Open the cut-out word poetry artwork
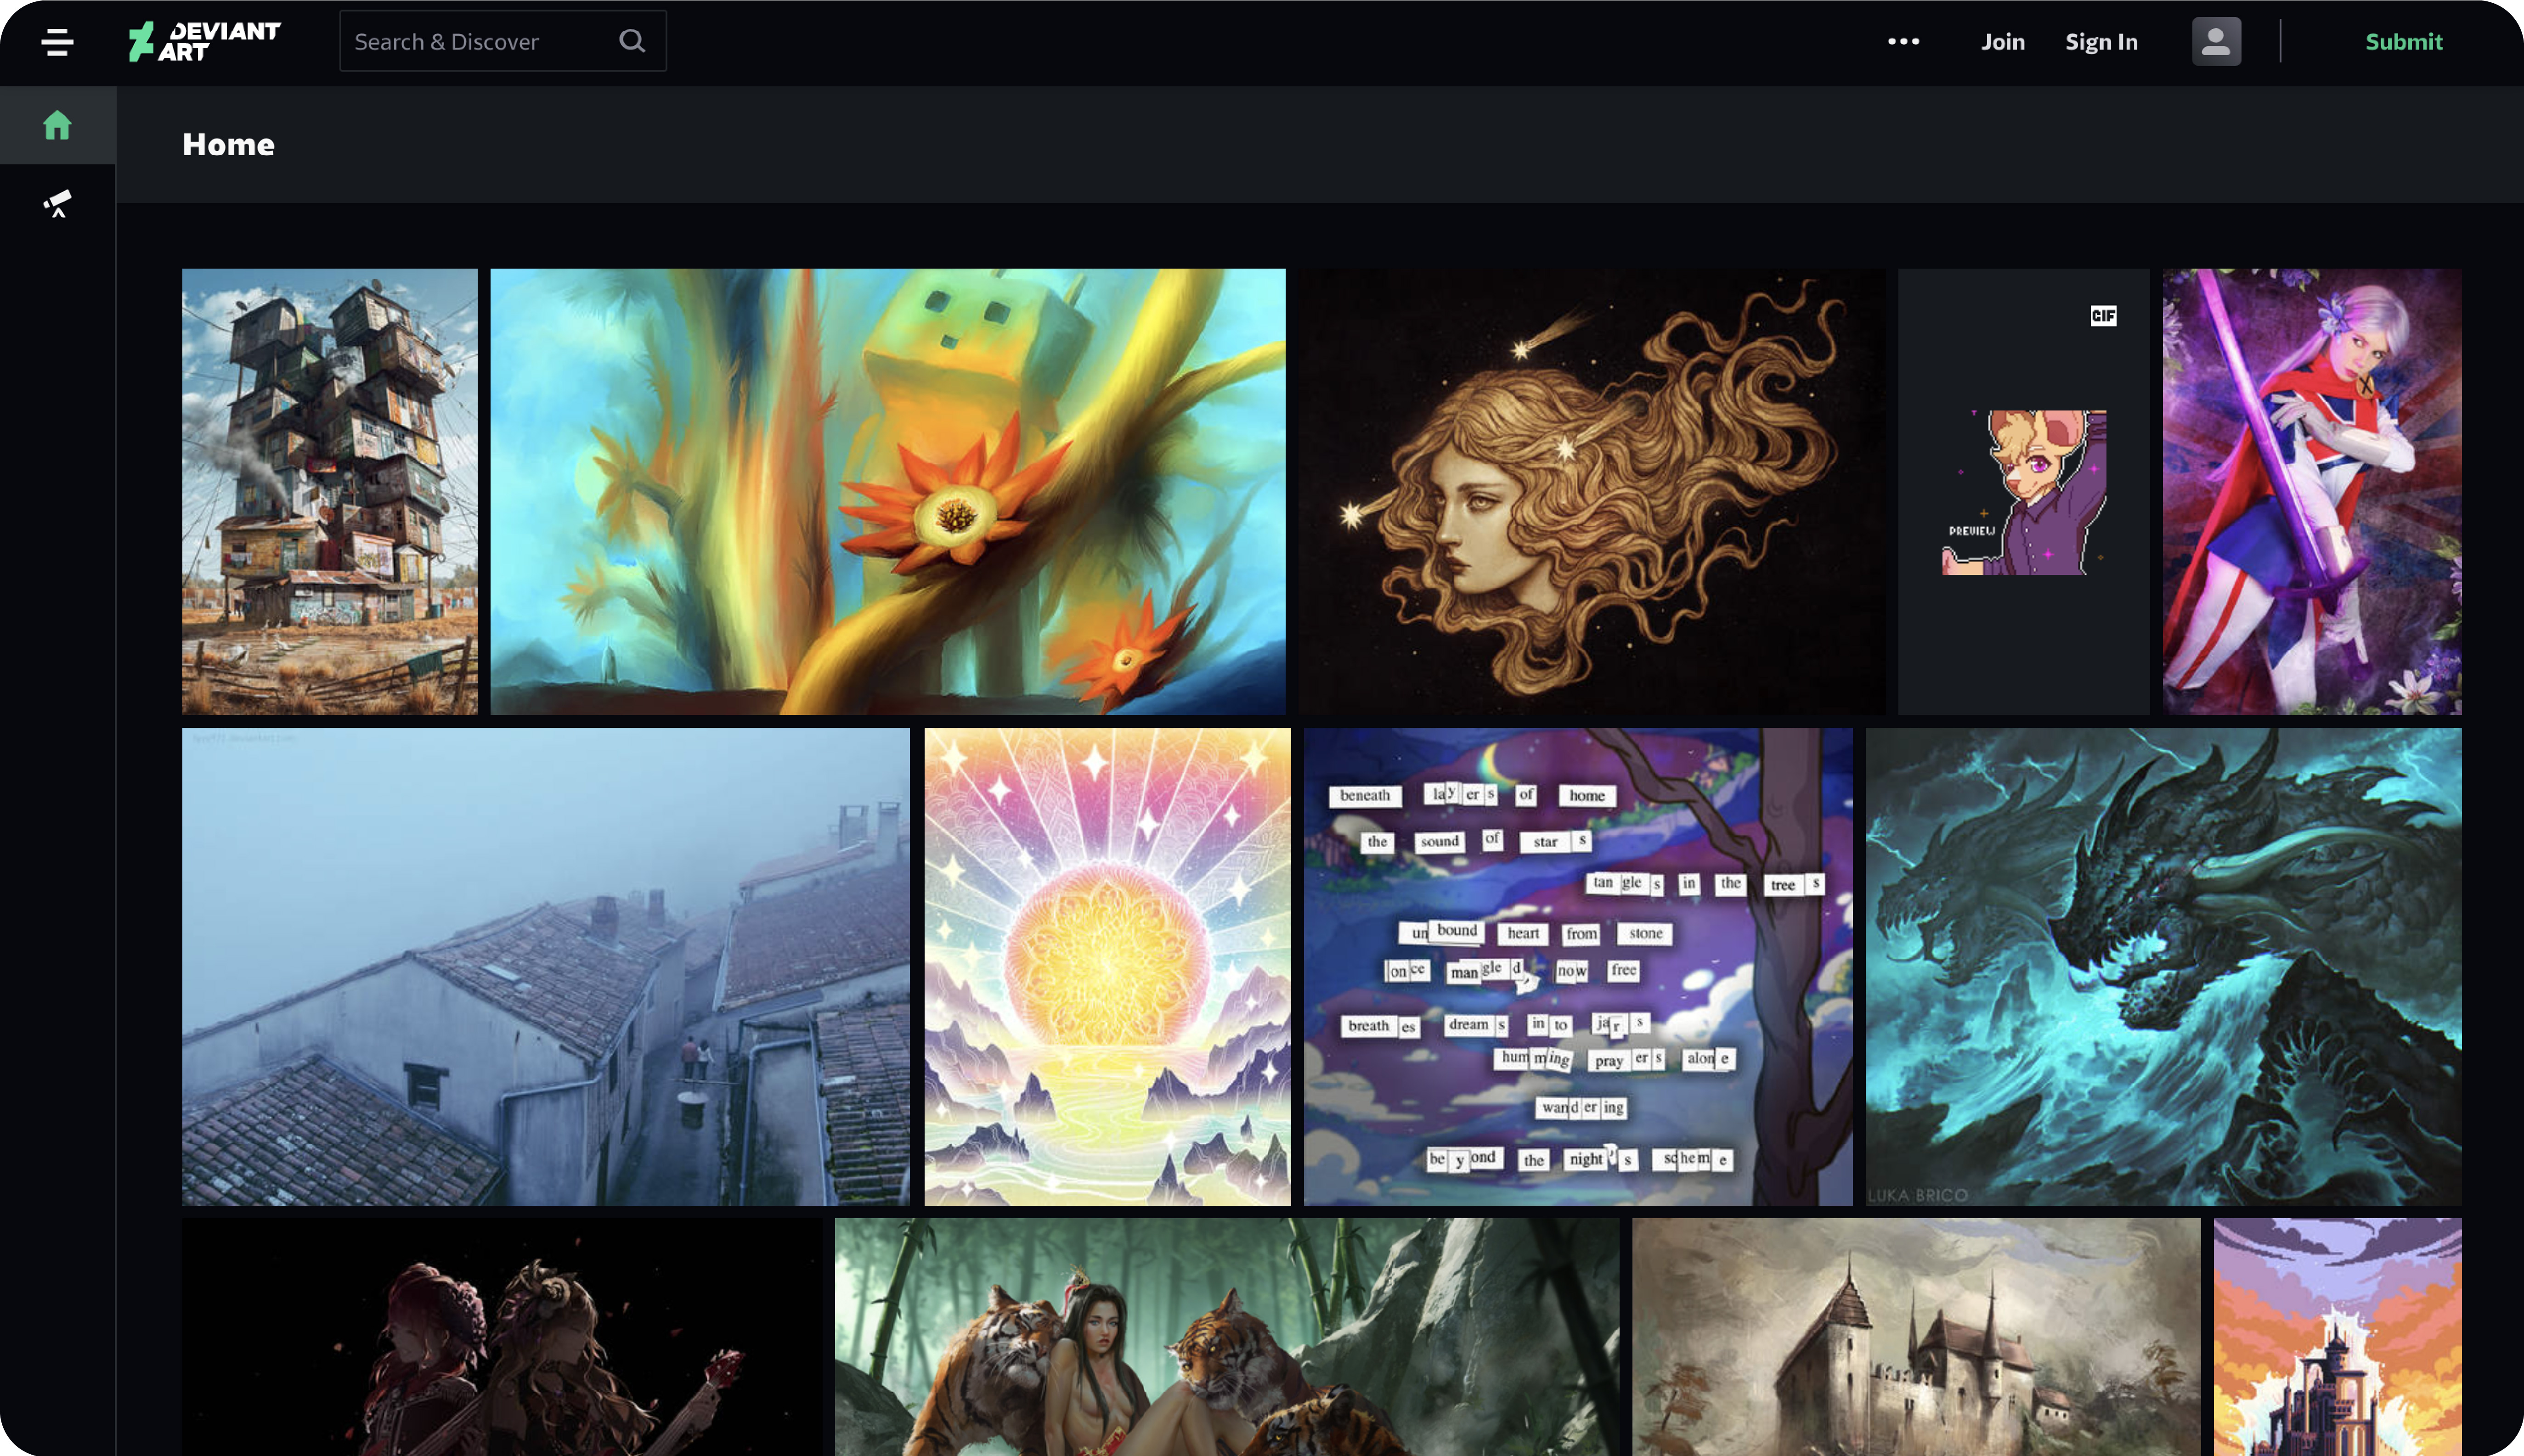The width and height of the screenshot is (2524, 1456). (1578, 966)
